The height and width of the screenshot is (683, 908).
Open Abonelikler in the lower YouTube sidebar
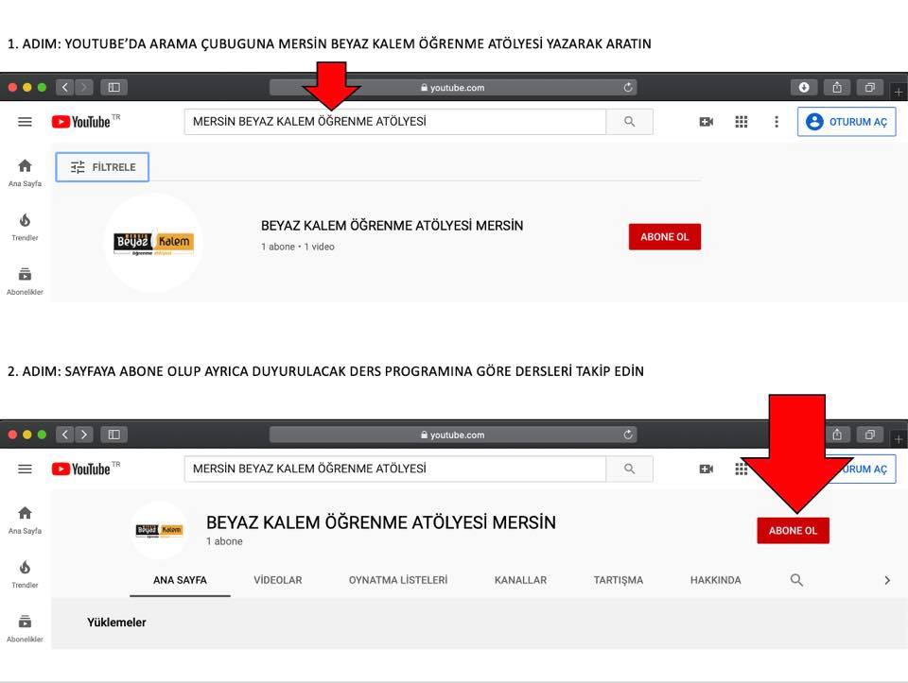(25, 628)
